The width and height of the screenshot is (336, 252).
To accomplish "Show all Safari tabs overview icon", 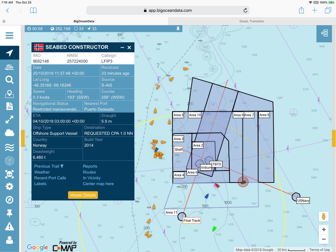I will [328, 10].
